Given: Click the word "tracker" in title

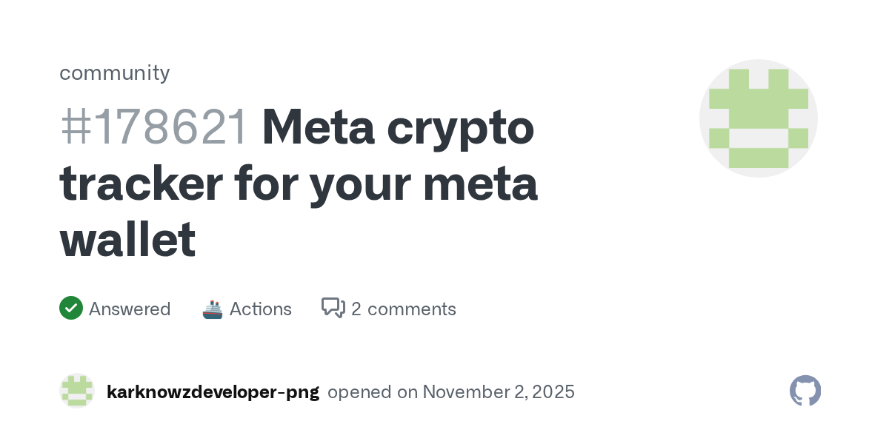Looking at the screenshot, I should click(141, 184).
